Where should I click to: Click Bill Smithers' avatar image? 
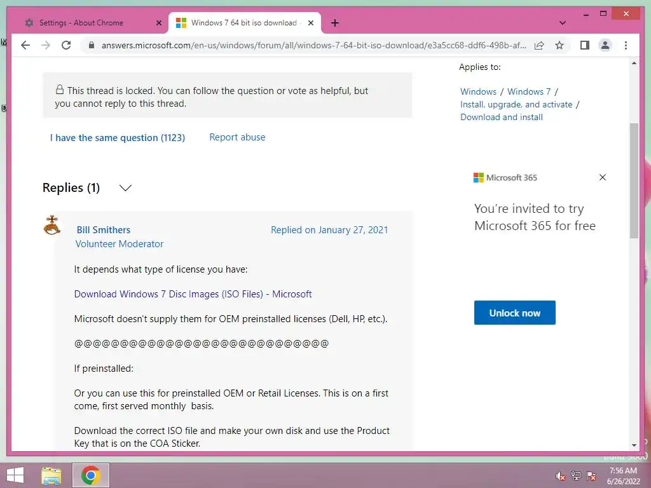pos(52,226)
